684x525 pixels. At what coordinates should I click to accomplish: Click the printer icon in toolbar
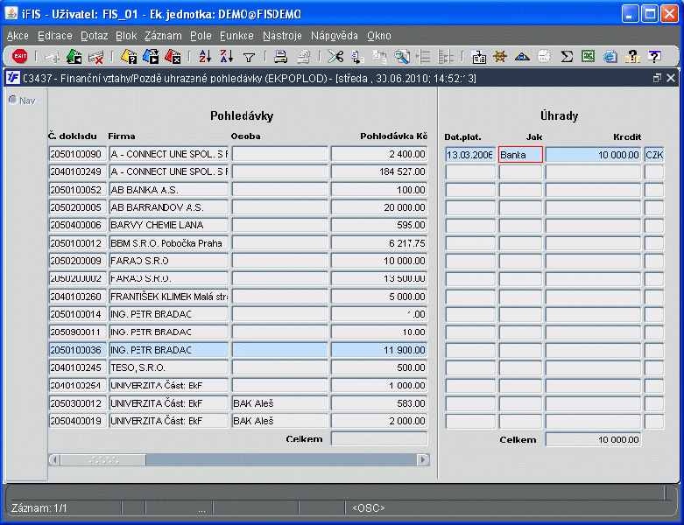tap(281, 57)
